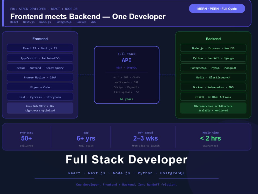Click the Jest · Cypress · Storybook item

pyautogui.click(x=40, y=97)
